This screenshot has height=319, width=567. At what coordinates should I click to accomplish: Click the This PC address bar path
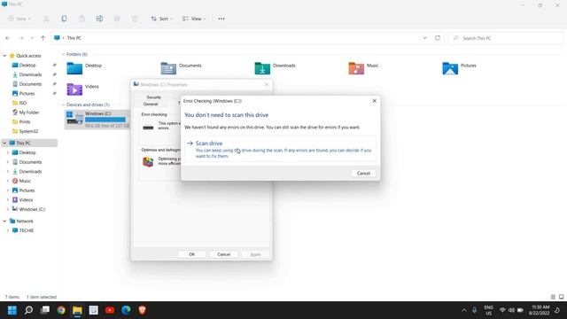(74, 38)
